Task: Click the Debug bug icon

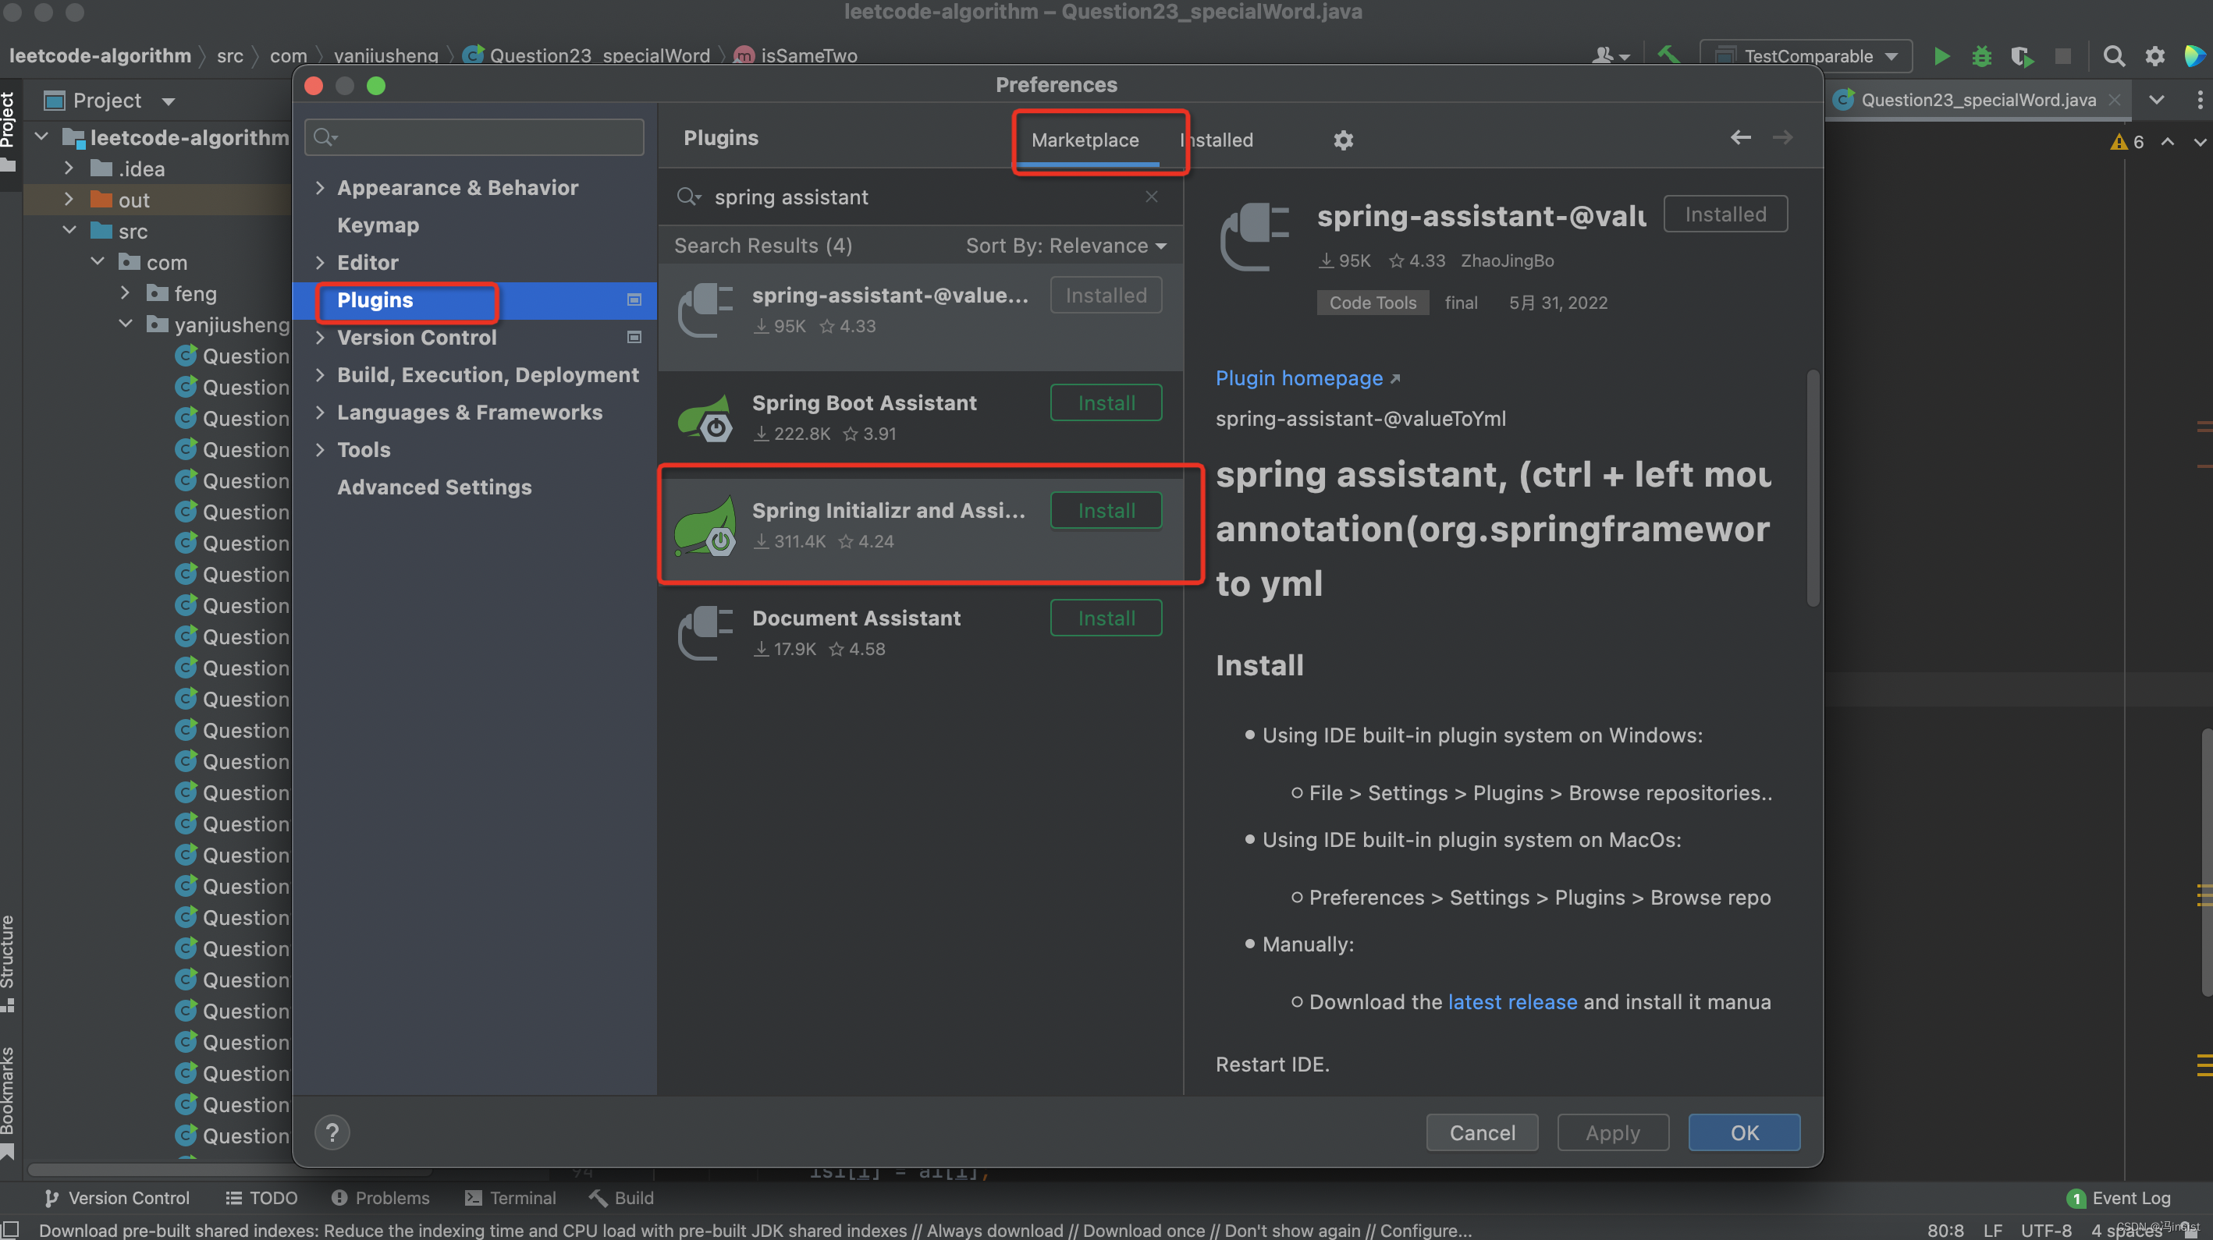Action: click(x=1981, y=57)
